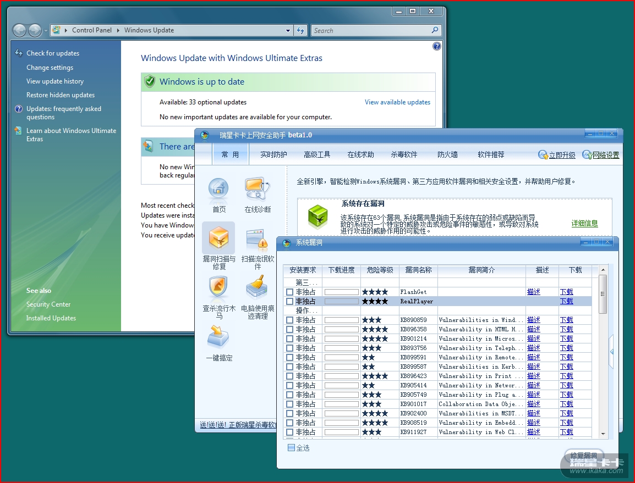This screenshot has width=635, height=483.
Task: Click the 立即升级 upgrade icon
Action: [x=543, y=155]
